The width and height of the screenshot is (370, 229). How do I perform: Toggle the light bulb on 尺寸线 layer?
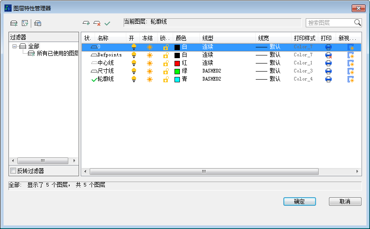tap(133, 71)
